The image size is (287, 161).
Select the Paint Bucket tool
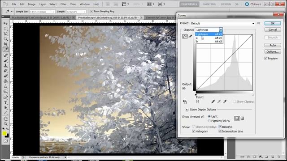[x=5, y=81]
